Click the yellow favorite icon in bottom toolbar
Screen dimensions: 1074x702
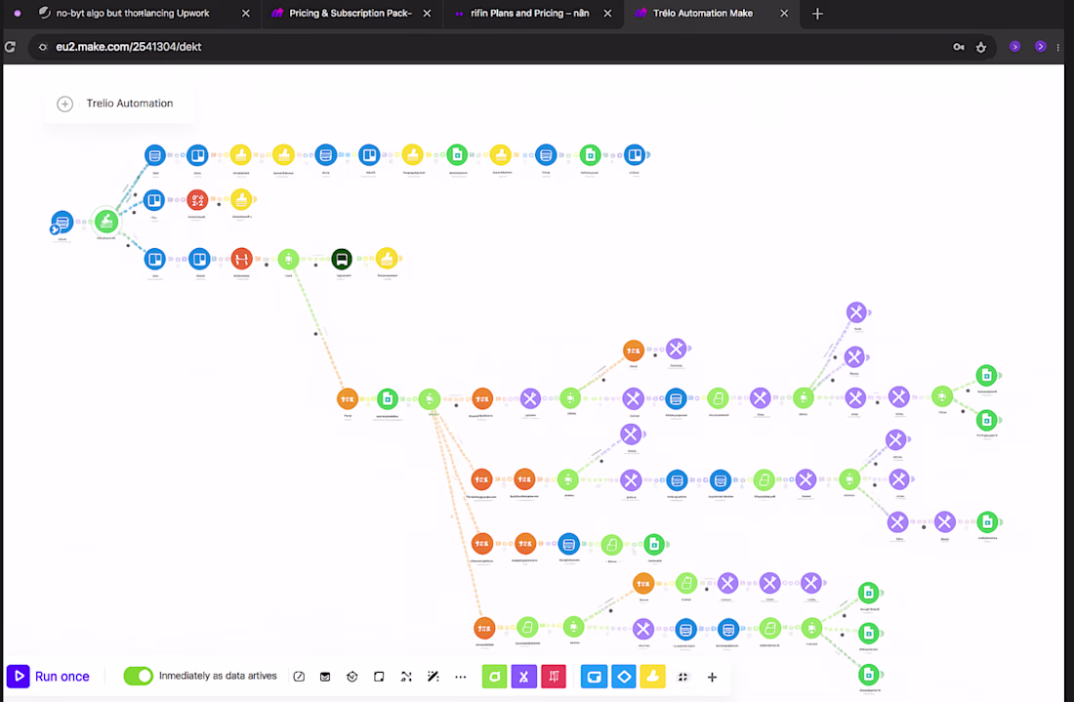tap(653, 677)
